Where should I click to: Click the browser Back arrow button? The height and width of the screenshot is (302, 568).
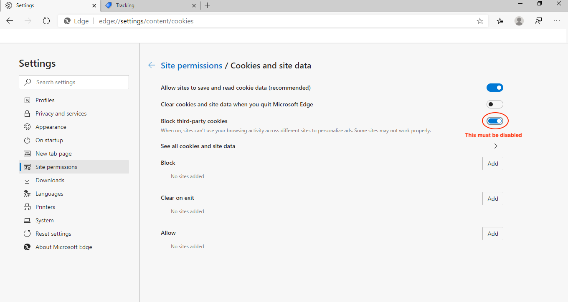tap(10, 21)
